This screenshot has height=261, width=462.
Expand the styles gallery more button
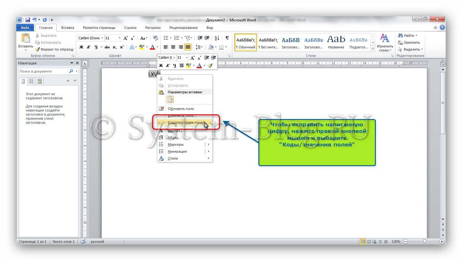(x=373, y=49)
